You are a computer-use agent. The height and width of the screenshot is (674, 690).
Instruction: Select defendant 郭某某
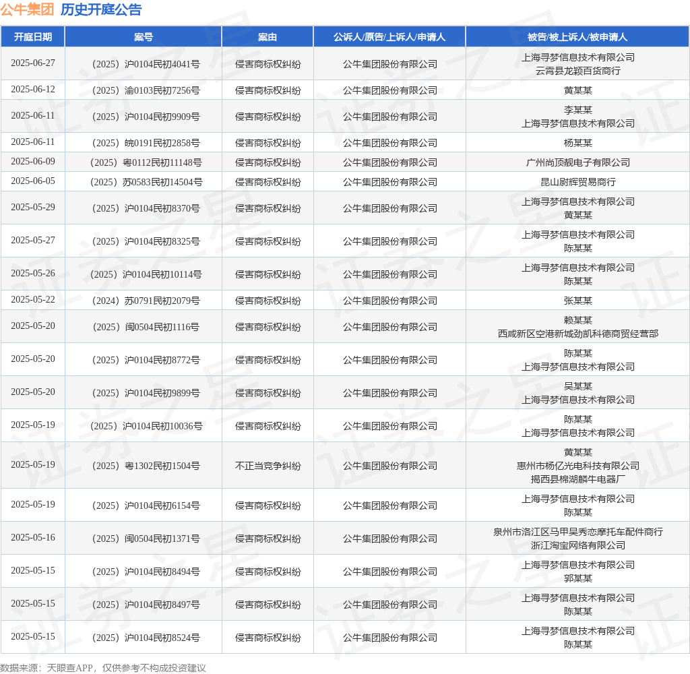tap(578, 579)
